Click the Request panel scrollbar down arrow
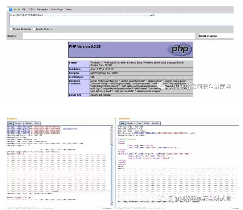The image size is (243, 210). [x=112, y=205]
